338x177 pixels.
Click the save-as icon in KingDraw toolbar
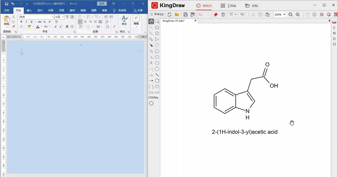pos(193,14)
